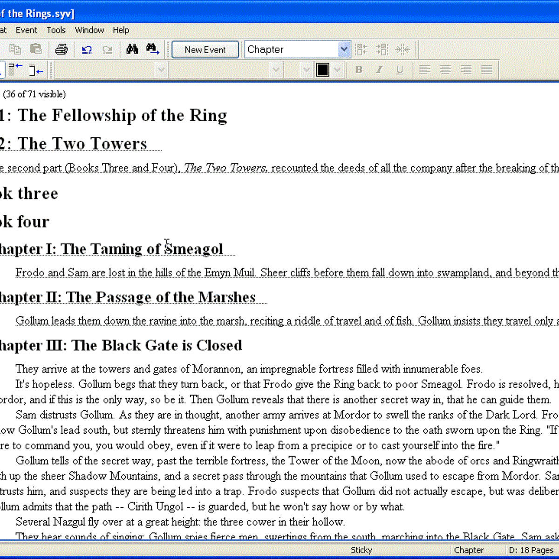Click the black text color swatch

click(x=323, y=70)
